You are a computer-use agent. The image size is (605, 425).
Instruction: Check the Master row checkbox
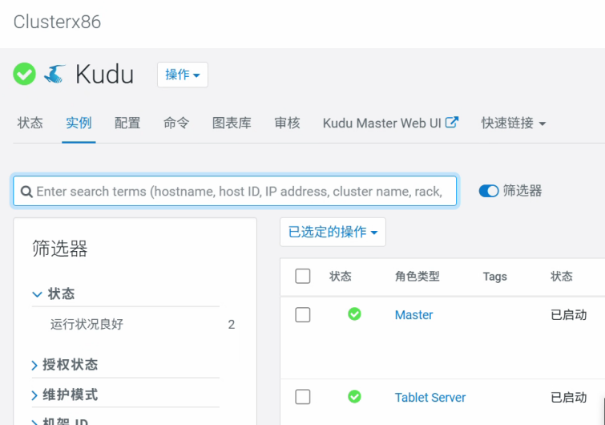click(x=303, y=314)
